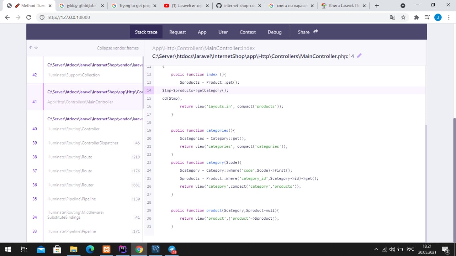Open Telegram from taskbar
The width and height of the screenshot is (456, 256).
pos(172,249)
